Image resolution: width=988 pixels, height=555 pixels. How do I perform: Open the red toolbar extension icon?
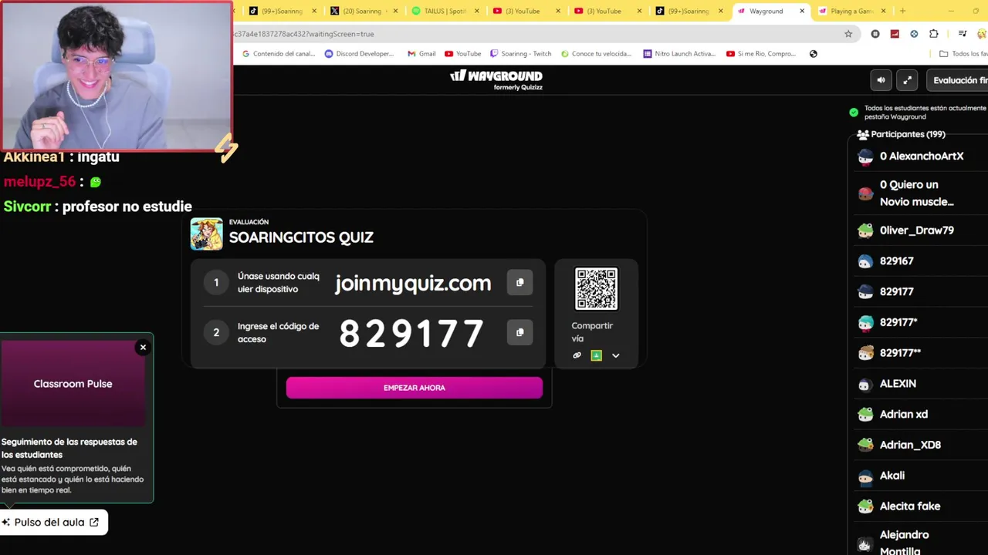(x=895, y=34)
